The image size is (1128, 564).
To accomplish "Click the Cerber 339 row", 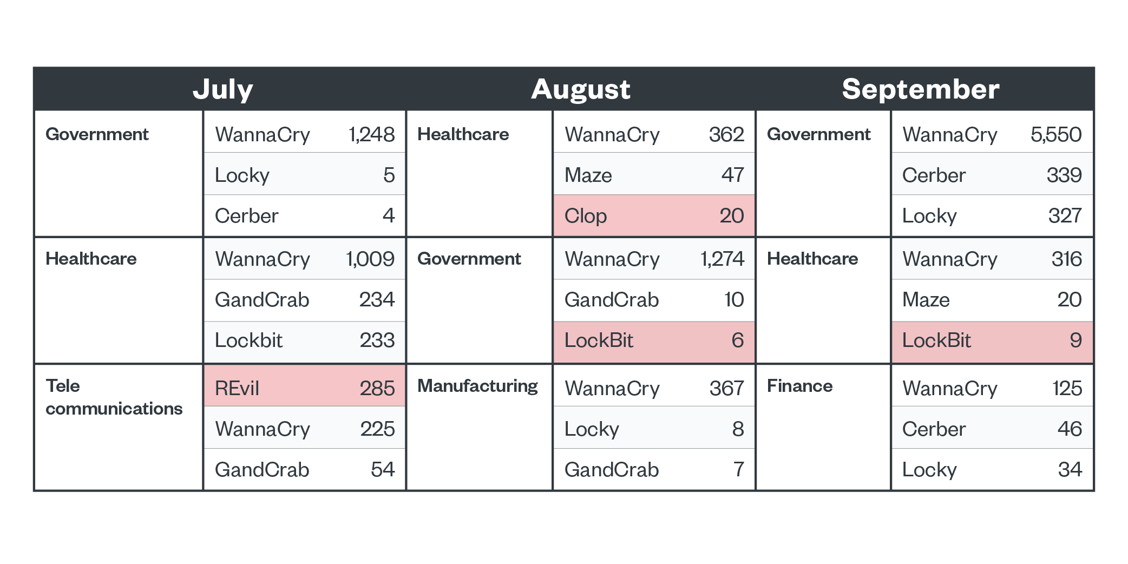I will pyautogui.click(x=992, y=175).
